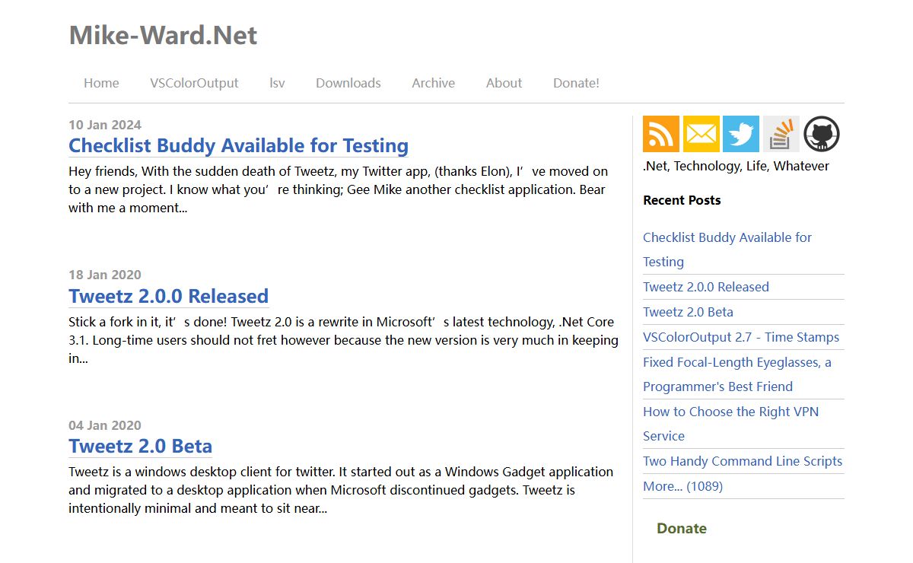Open sidebar link Checklist Buddy Available for Testing

click(x=727, y=250)
